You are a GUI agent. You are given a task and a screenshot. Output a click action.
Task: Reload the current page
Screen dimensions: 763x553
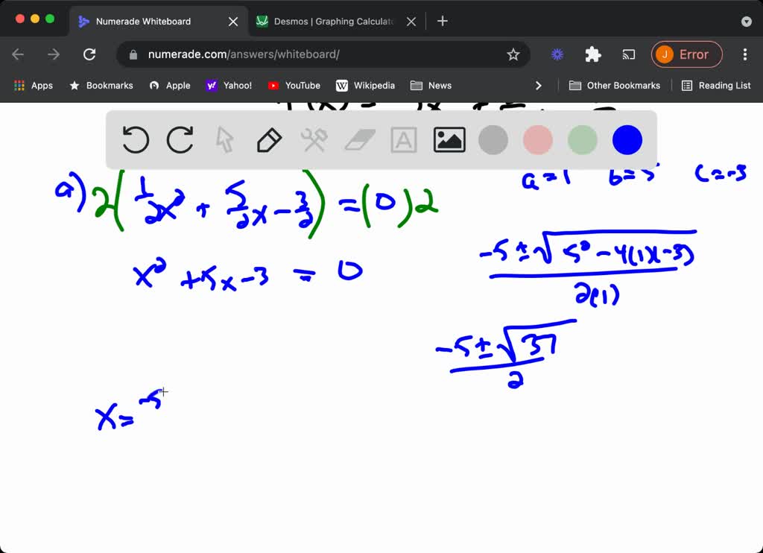(x=89, y=54)
